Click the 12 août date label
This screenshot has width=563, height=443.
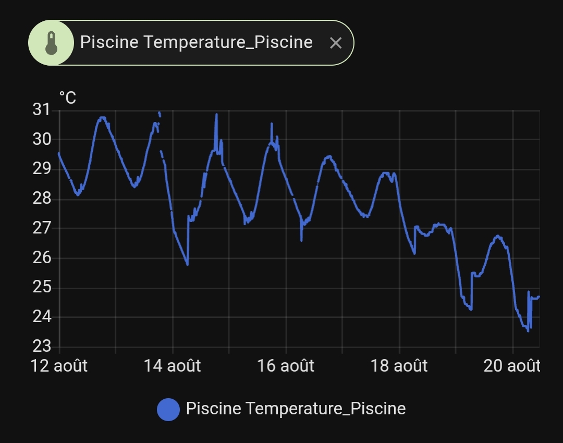click(x=59, y=366)
